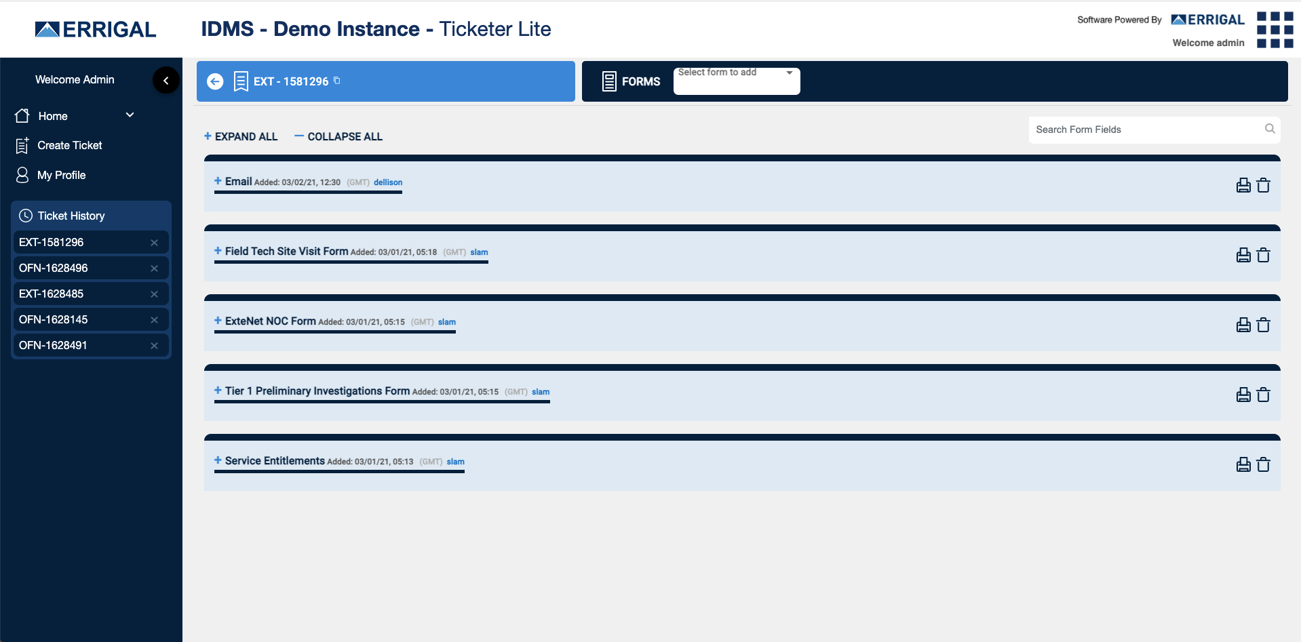The width and height of the screenshot is (1301, 642).
Task: Copy the ticket number EXT - 1581296
Action: [337, 81]
